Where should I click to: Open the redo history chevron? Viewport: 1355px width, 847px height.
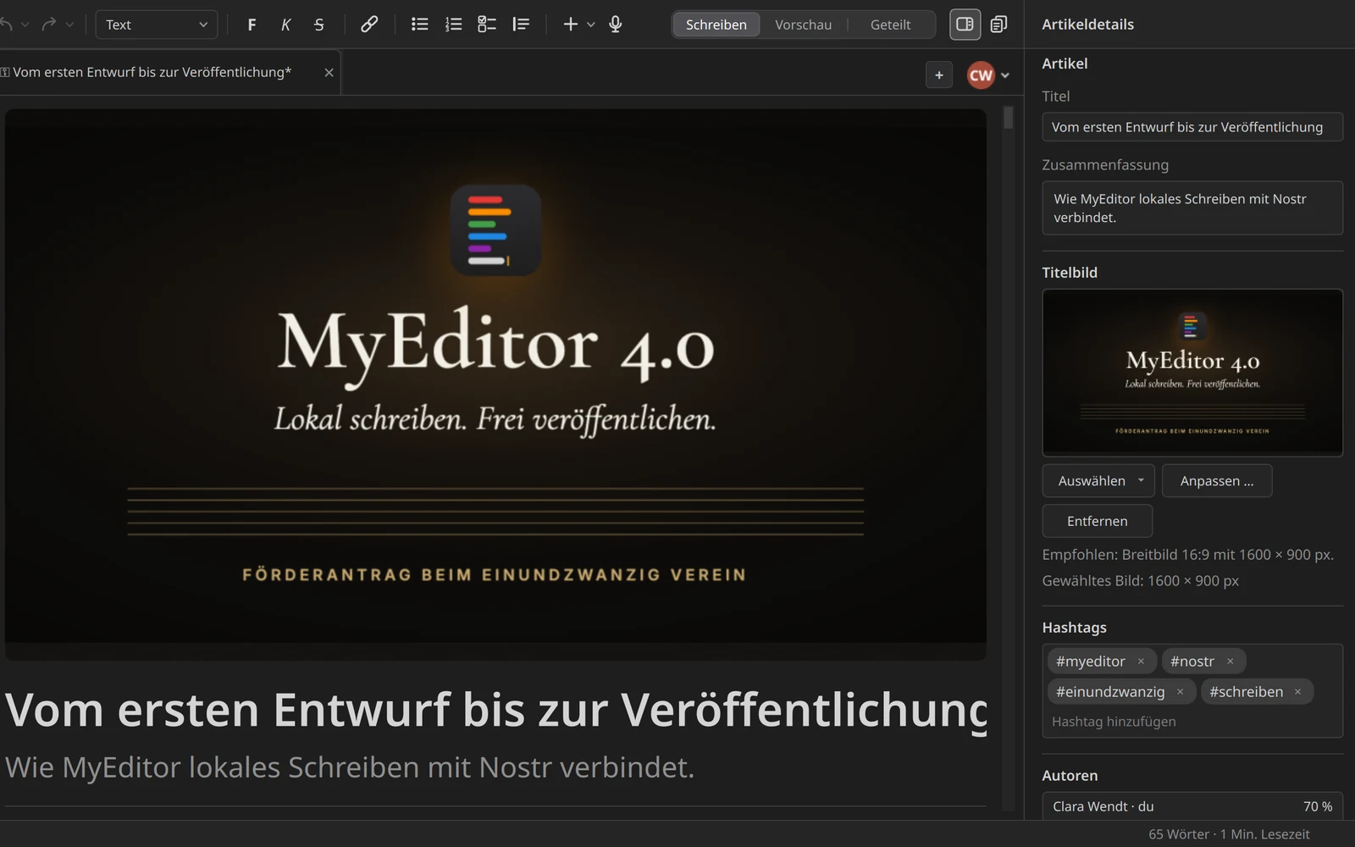tap(69, 25)
